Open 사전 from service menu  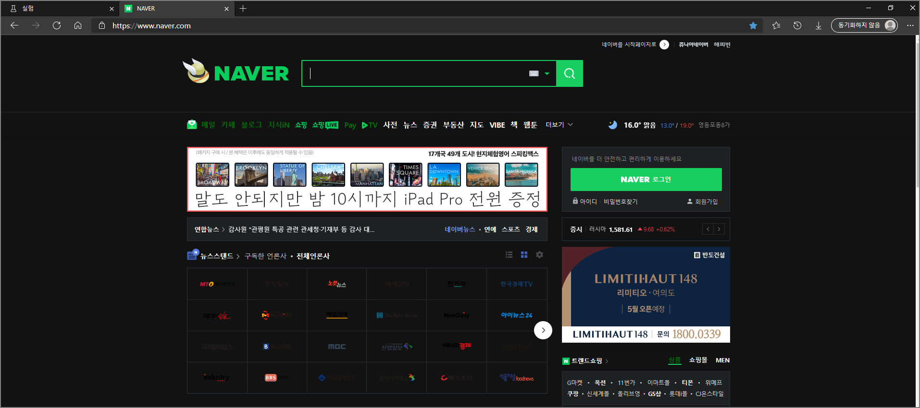coord(390,125)
